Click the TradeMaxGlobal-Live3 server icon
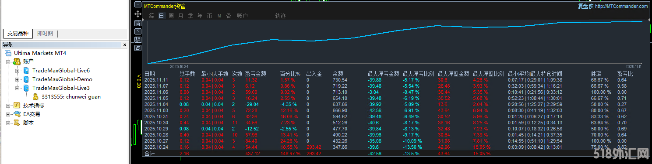652x164 pixels. tap(26, 88)
